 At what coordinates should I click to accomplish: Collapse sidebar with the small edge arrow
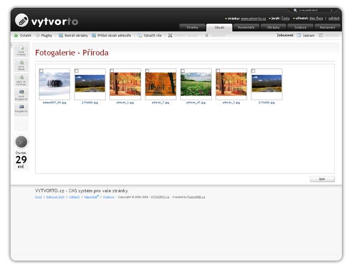pyautogui.click(x=11, y=45)
